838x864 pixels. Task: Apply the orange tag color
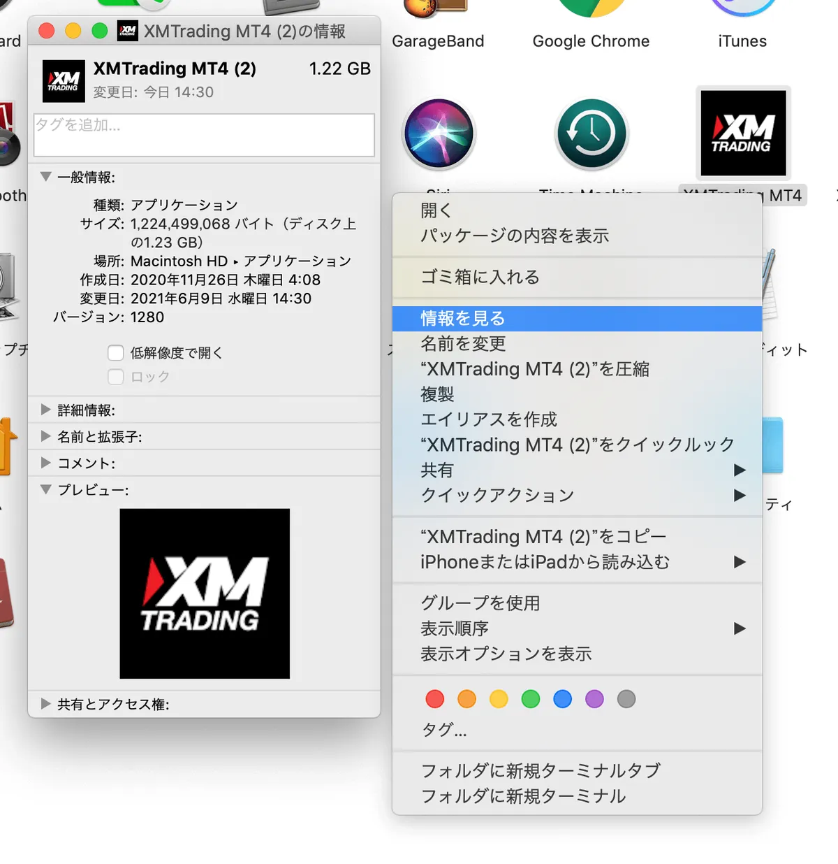pos(466,699)
